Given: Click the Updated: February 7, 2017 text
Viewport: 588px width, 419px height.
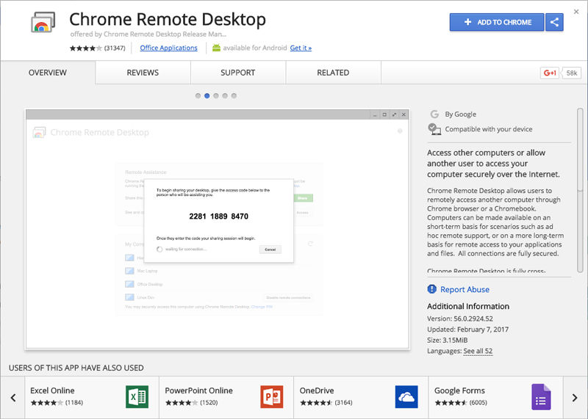Looking at the screenshot, I should [467, 329].
